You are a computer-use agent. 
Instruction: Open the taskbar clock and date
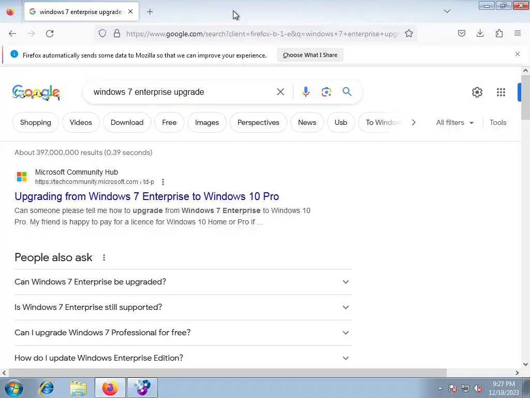(x=504, y=388)
